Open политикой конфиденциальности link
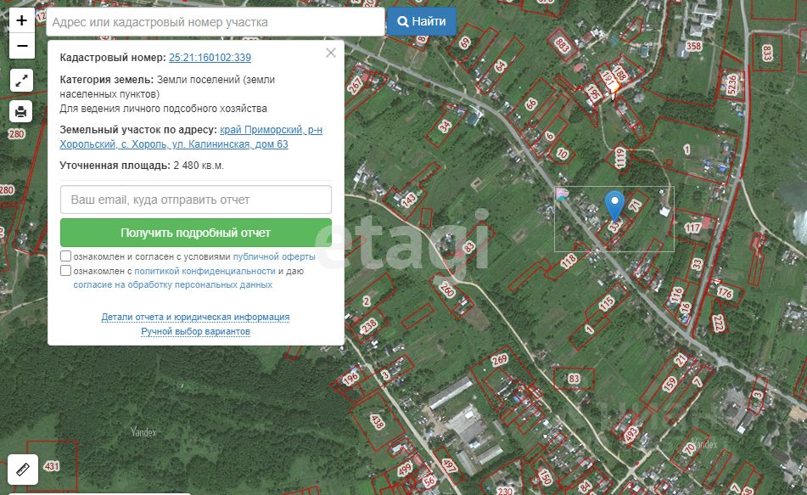 click(x=205, y=271)
